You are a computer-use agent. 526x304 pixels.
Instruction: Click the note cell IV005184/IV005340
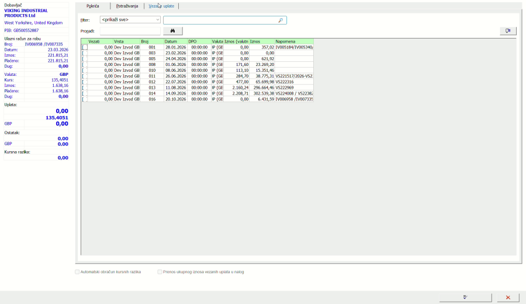(x=294, y=47)
